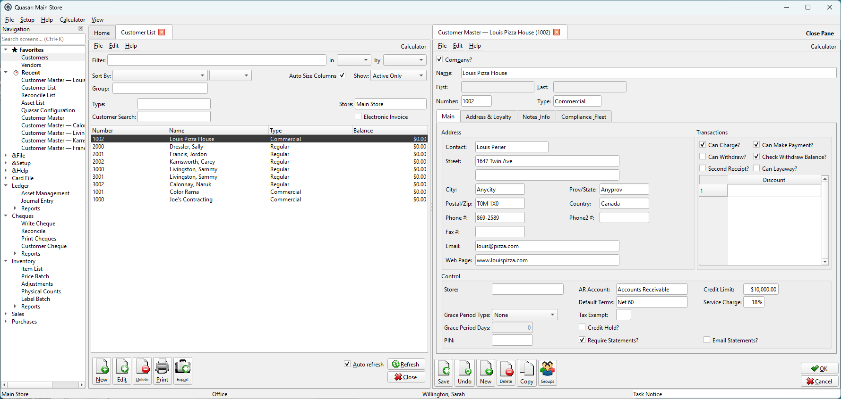
Task: Uncheck the Can Make Payment? checkbox
Action: [x=756, y=145]
